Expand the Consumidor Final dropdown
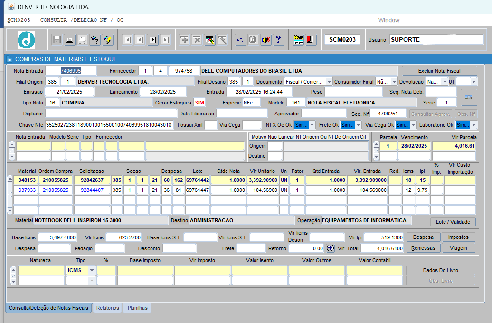This screenshot has width=492, height=323. 394,82
